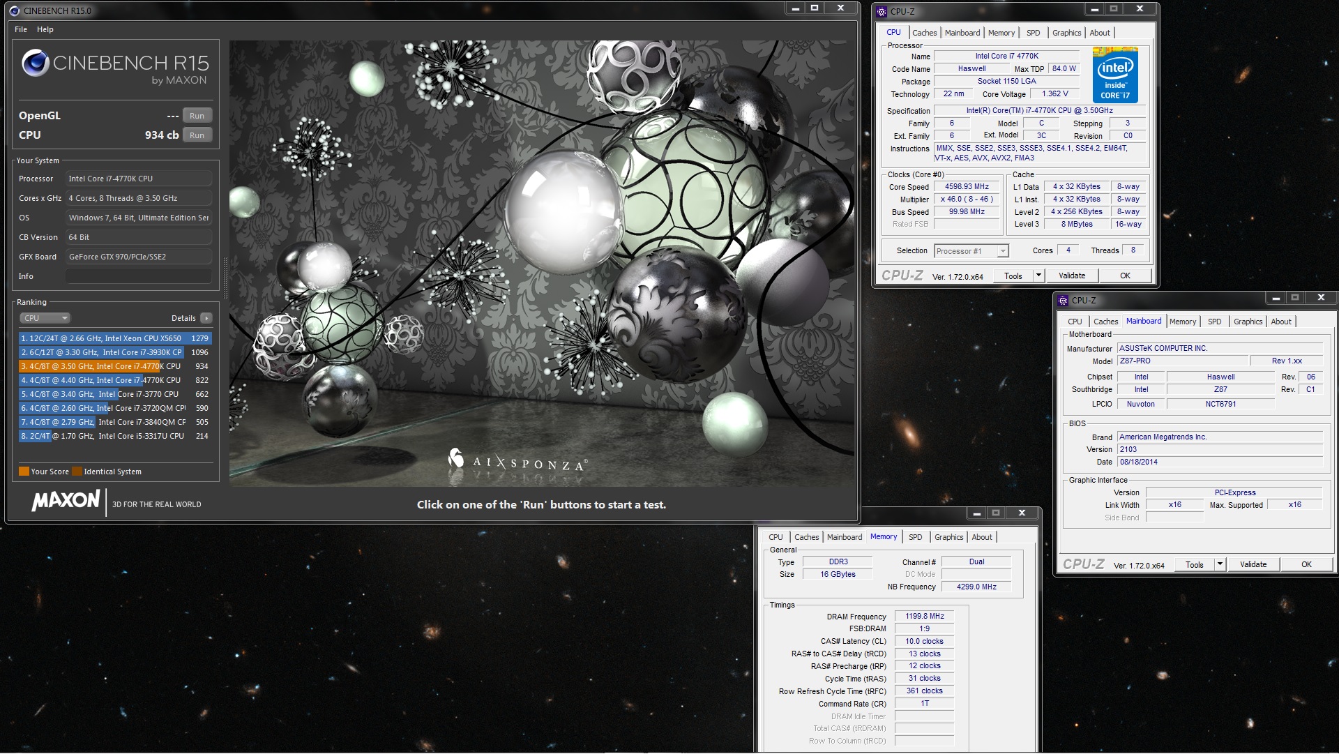Switch to Caches tab in Mainboard CPU-Z window
Image resolution: width=1339 pixels, height=754 pixels.
(x=1106, y=322)
